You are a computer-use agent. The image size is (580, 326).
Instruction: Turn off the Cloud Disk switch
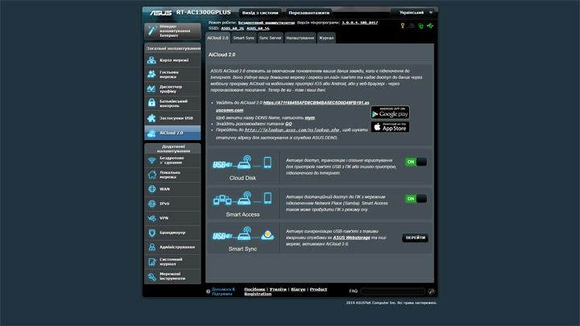416,162
